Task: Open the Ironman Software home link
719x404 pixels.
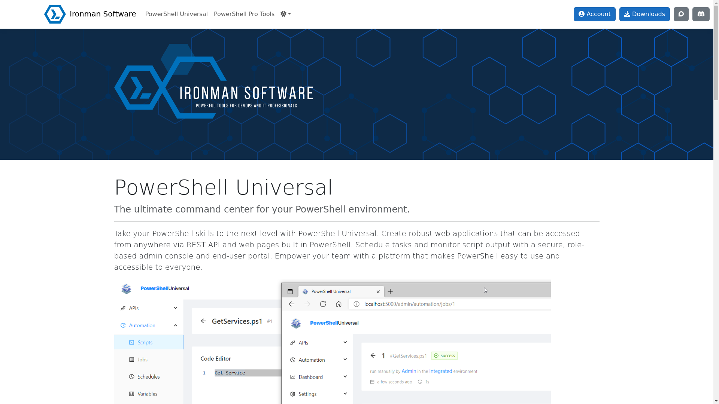Action: tap(90, 14)
